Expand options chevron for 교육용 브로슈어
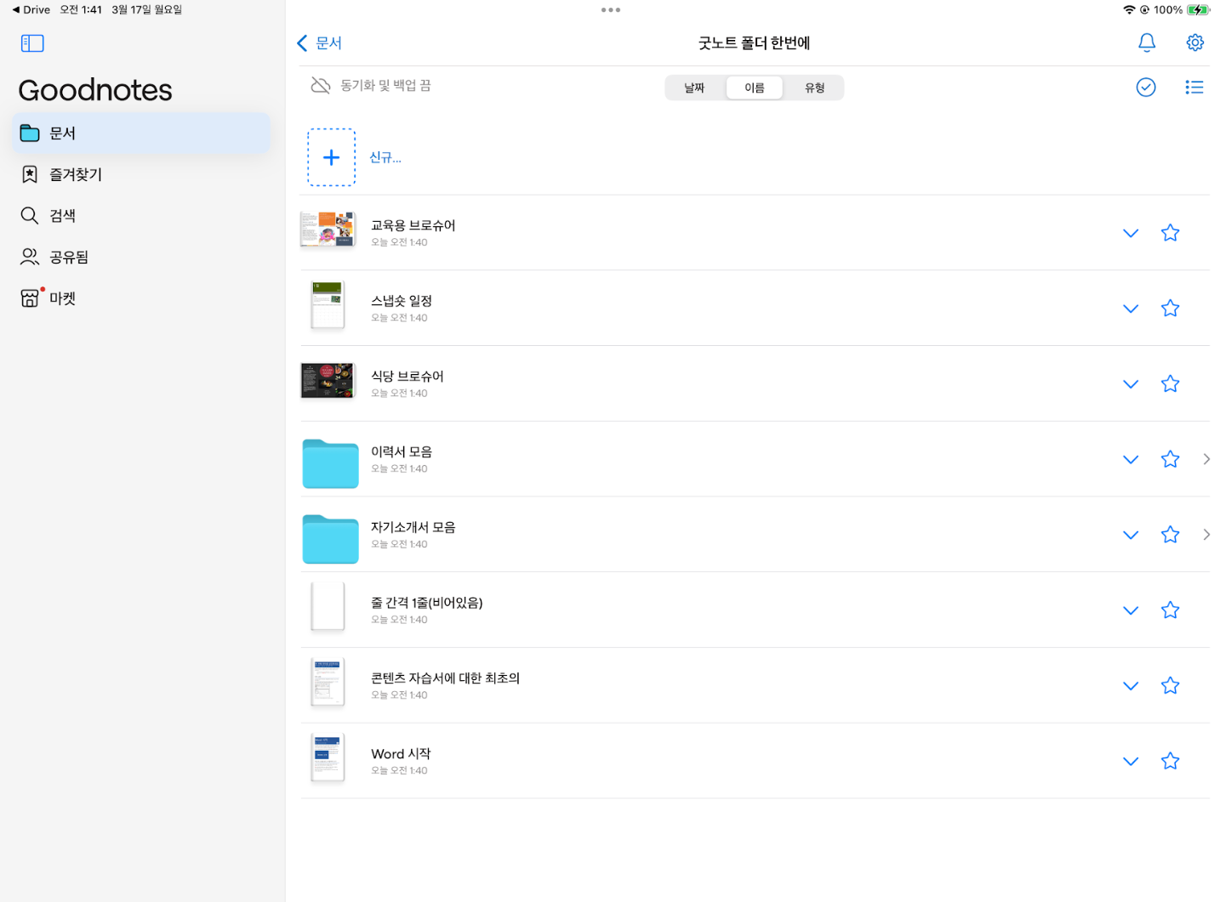Viewport: 1220px width, 902px height. (x=1131, y=233)
